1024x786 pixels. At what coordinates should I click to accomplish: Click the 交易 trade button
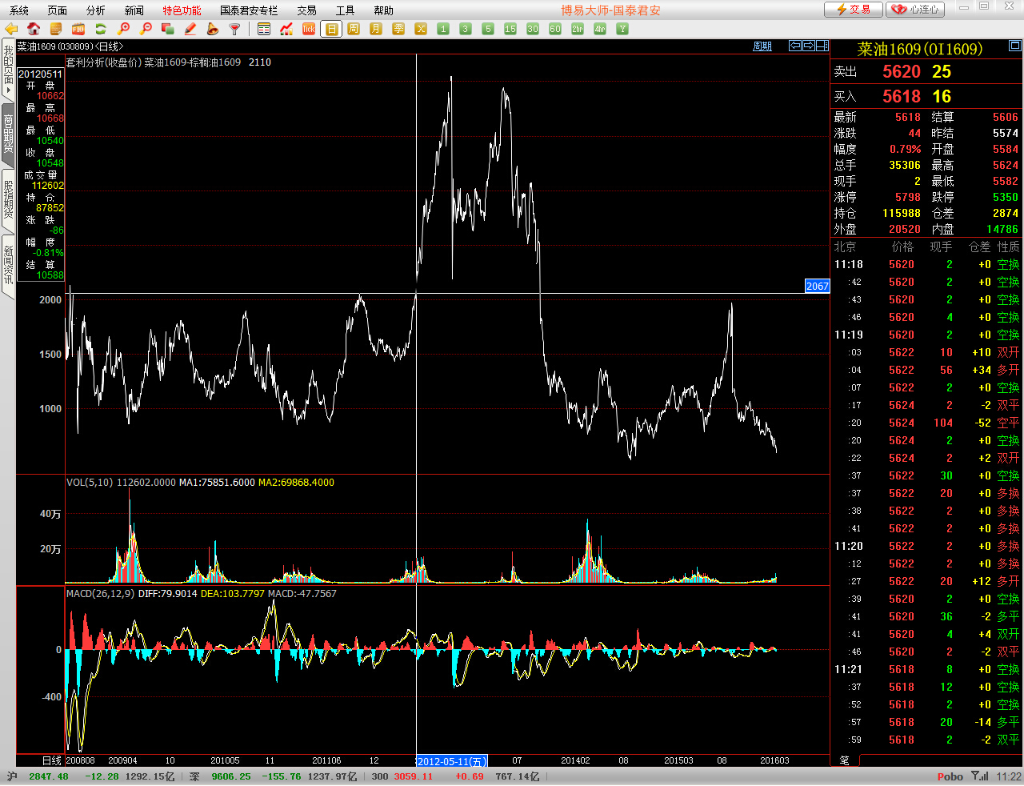click(x=853, y=10)
